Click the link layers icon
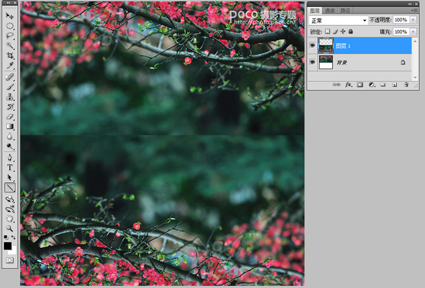The image size is (425, 288). pyautogui.click(x=336, y=84)
